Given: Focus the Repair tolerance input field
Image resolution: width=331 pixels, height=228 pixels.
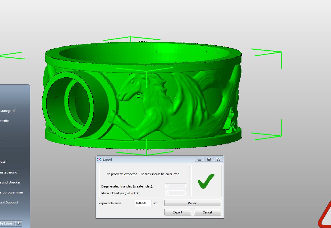Looking at the screenshot, I should (x=143, y=203).
